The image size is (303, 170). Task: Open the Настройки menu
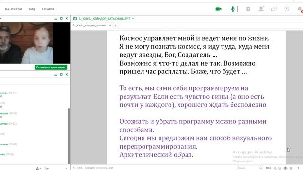pyautogui.click(x=13, y=9)
